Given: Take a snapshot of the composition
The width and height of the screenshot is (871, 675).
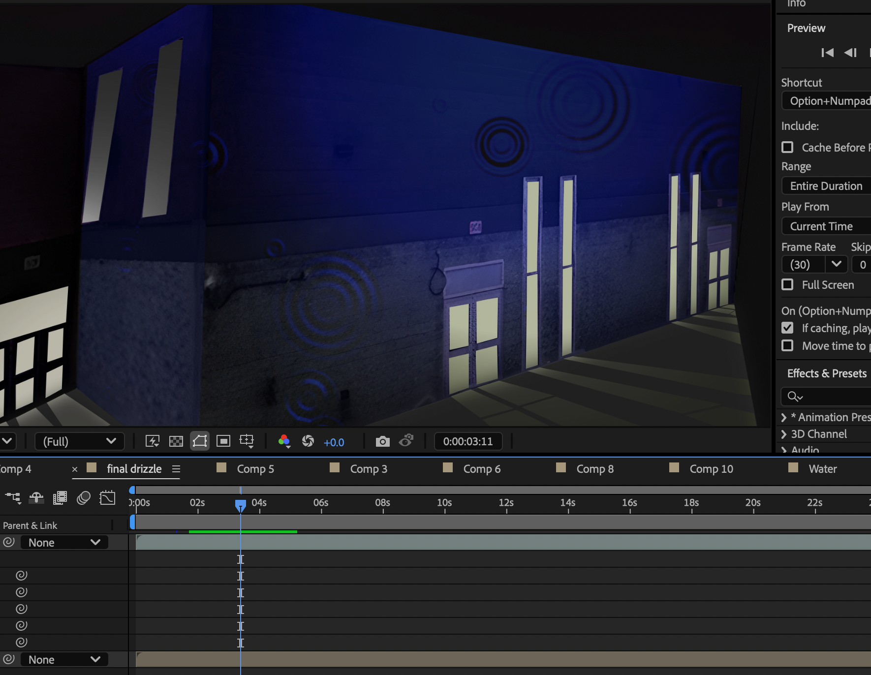Looking at the screenshot, I should coord(383,441).
